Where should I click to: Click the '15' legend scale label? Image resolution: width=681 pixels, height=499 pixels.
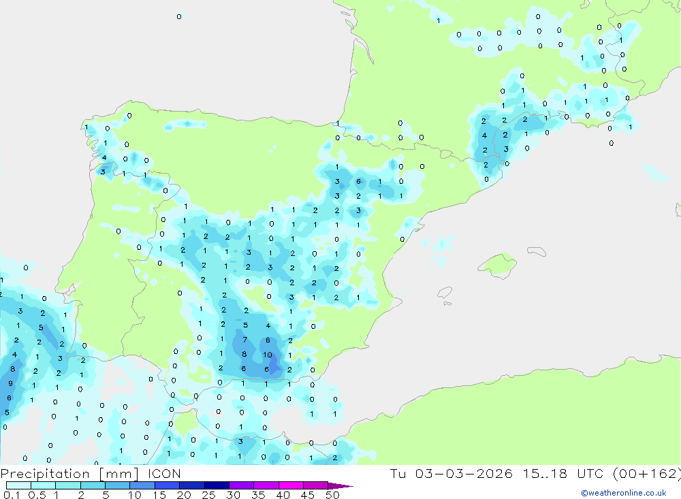(159, 495)
